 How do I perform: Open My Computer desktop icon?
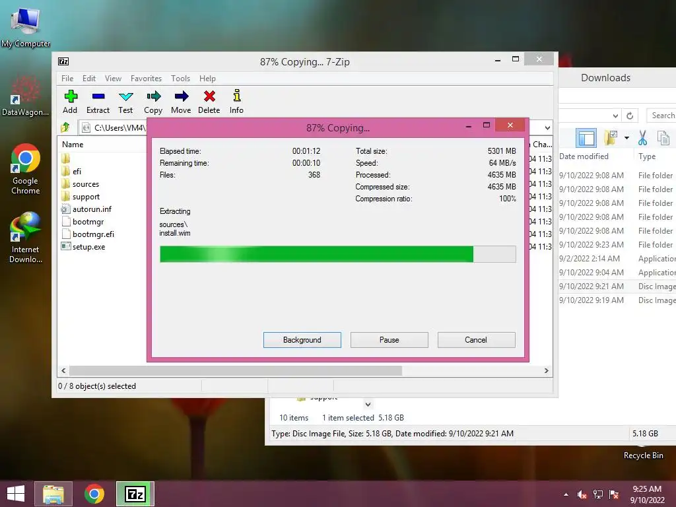[x=26, y=26]
